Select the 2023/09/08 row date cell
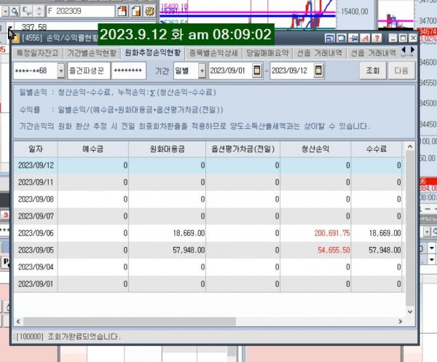Viewport: 437px width, 362px height. 36,200
